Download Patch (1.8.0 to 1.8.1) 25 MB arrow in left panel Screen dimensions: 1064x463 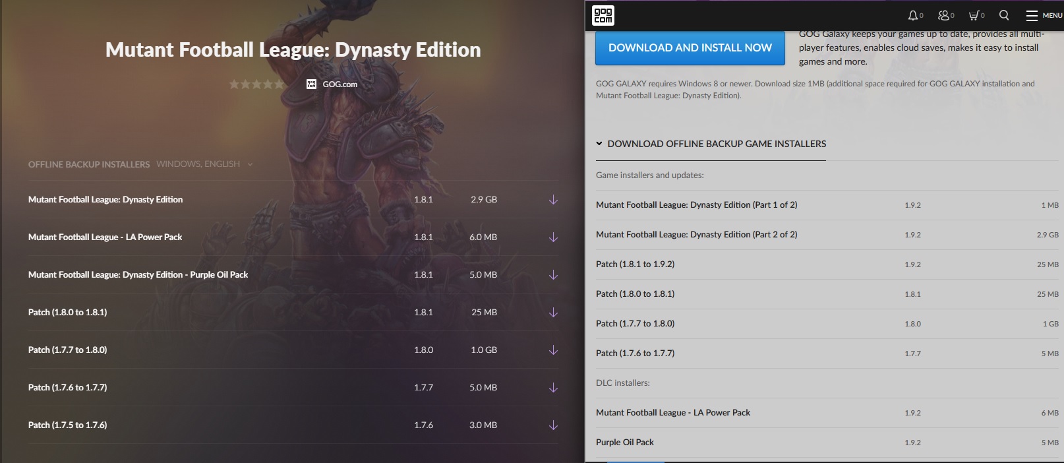(553, 313)
